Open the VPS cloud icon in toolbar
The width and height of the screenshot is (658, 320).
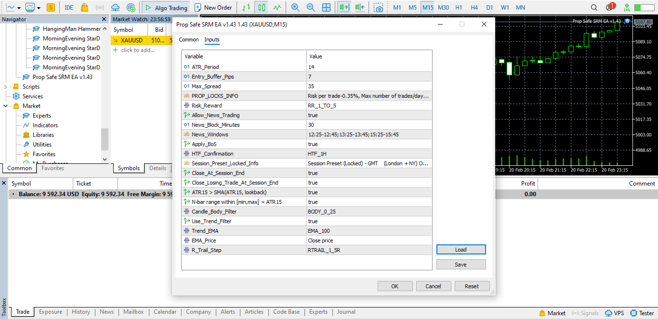tap(115, 8)
